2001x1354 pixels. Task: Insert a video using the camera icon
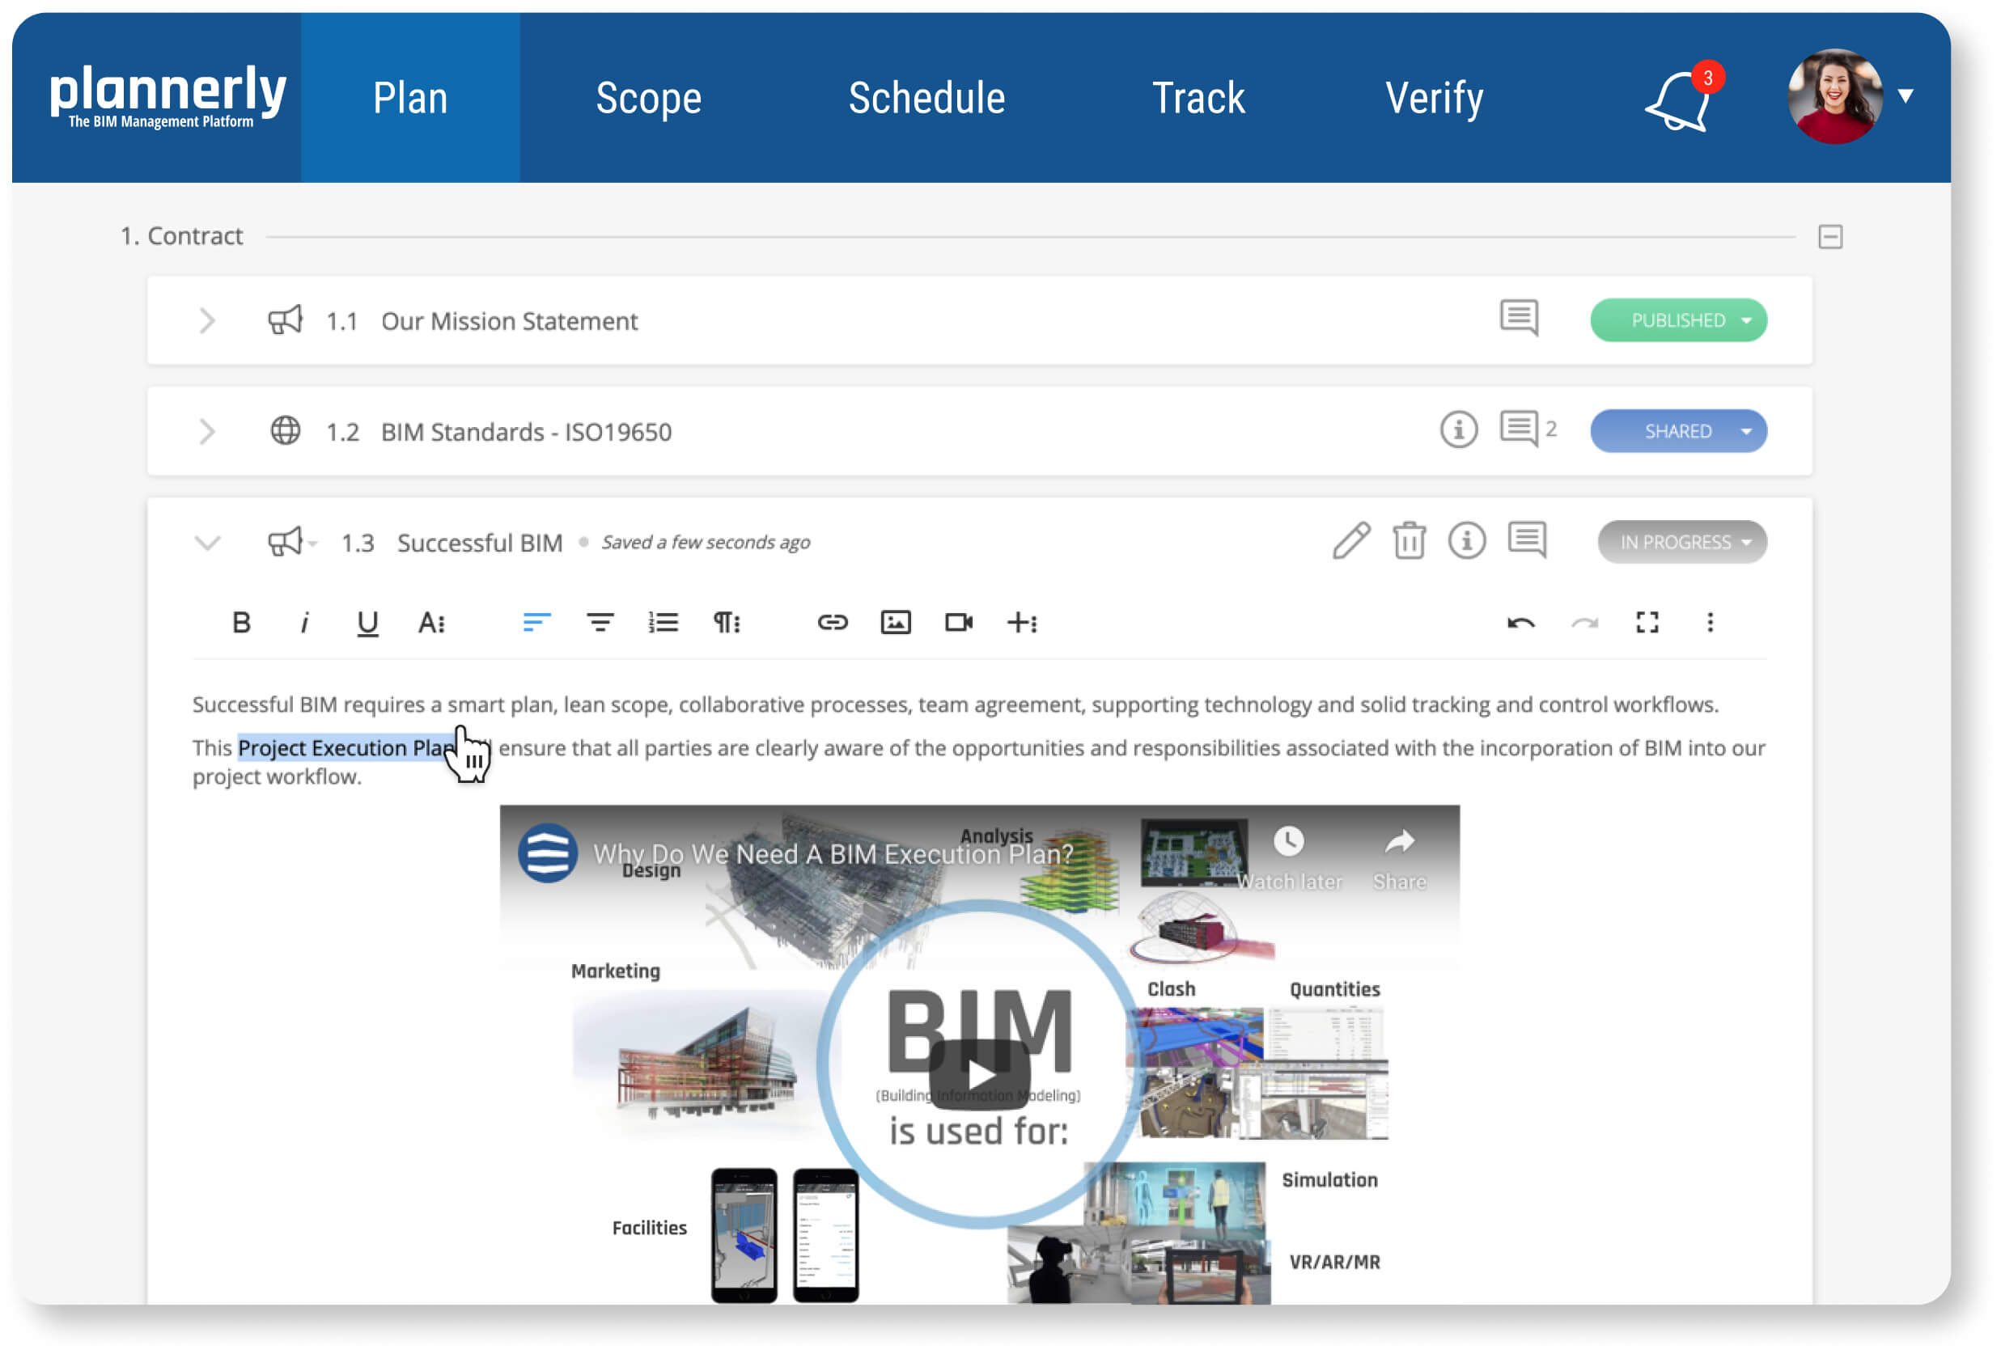pos(958,622)
